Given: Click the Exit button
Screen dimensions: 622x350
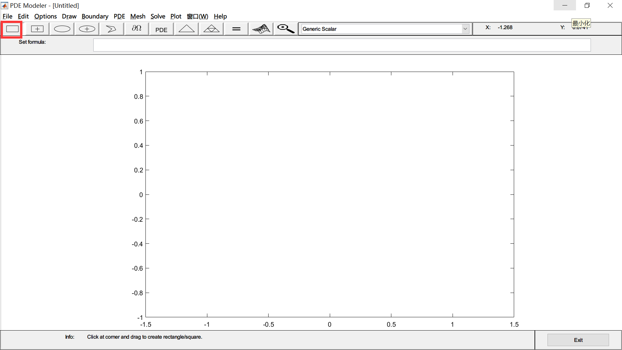Looking at the screenshot, I should click(x=578, y=340).
